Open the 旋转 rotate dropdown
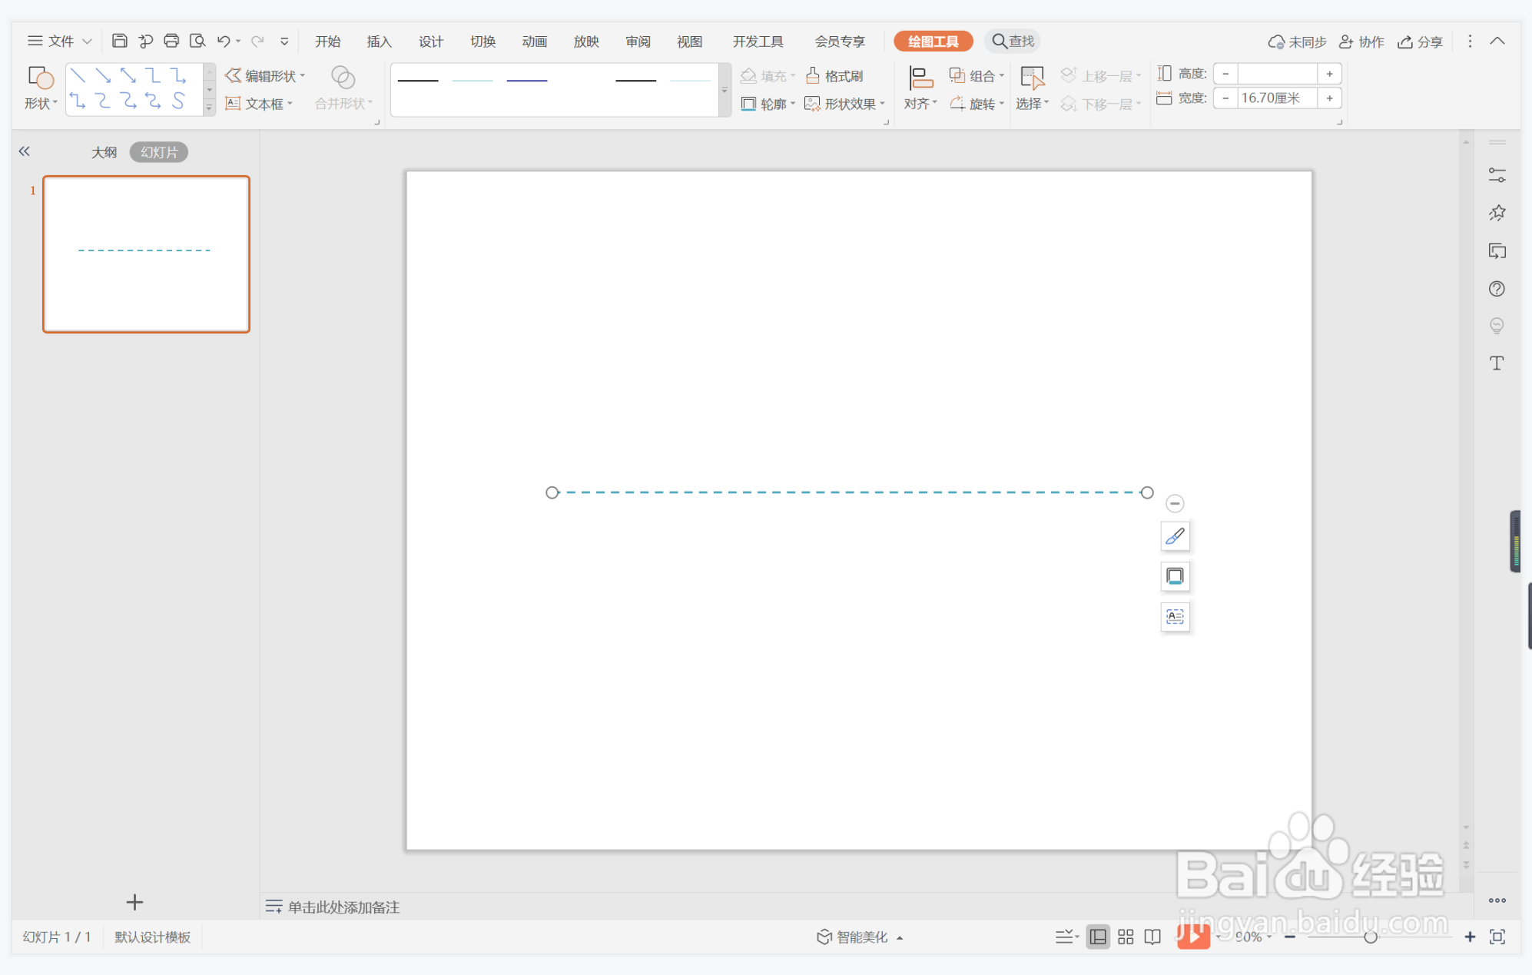 [x=977, y=103]
